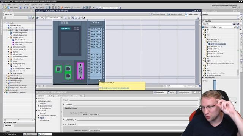Open the catalog Profile dropdown
Viewport: 243px width, 136px height.
pyautogui.click(x=235, y=27)
